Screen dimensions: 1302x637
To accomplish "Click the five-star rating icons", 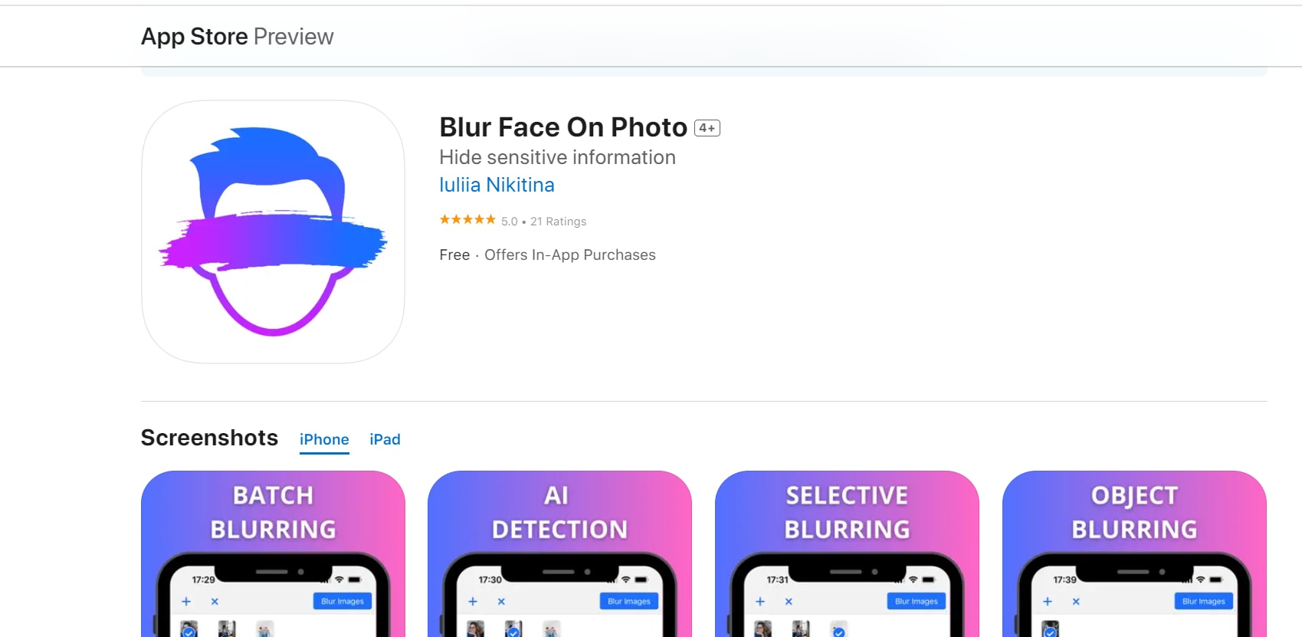I will [x=467, y=220].
